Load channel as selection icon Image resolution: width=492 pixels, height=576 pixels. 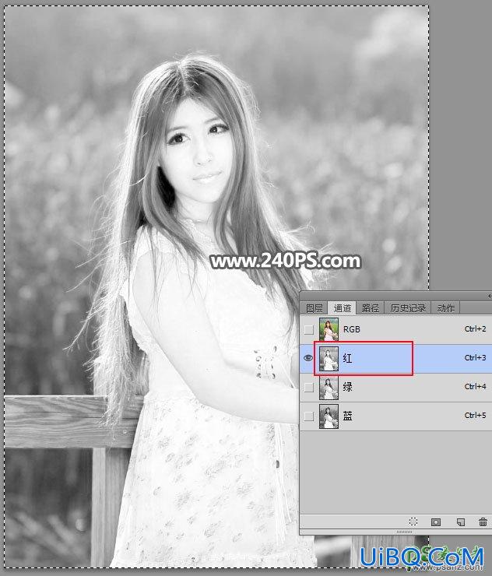(x=413, y=522)
